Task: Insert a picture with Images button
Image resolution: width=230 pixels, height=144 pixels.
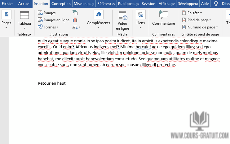Action: (46, 13)
